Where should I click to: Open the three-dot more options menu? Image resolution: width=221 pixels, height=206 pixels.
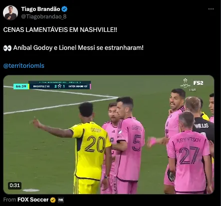[211, 9]
